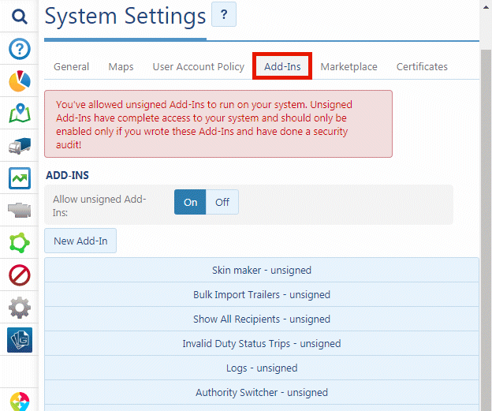Viewport: 492px width, 411px height.
Task: Click the search magnifier icon in sidebar
Action: 20,16
